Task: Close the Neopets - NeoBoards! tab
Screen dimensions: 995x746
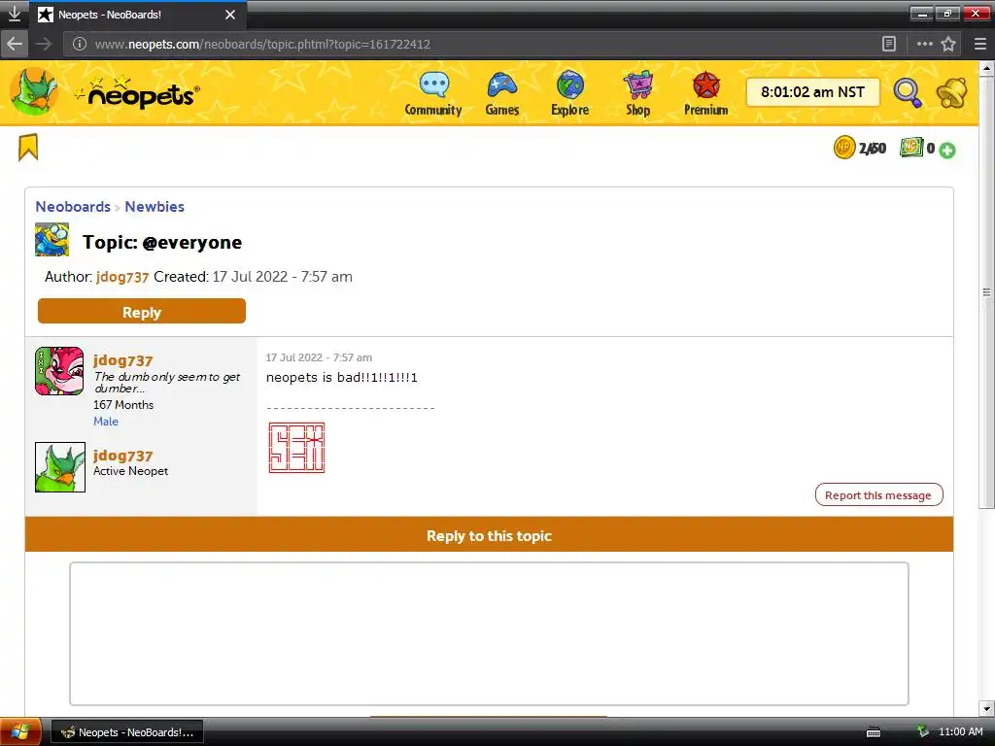Action: tap(230, 14)
